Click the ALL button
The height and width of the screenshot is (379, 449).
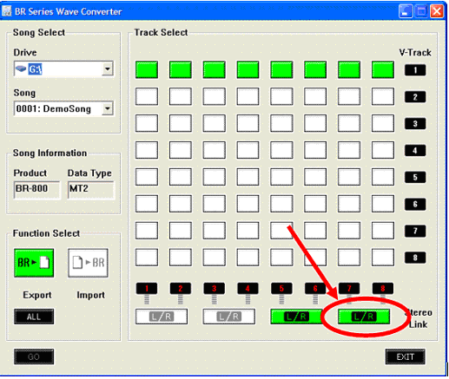pos(34,317)
